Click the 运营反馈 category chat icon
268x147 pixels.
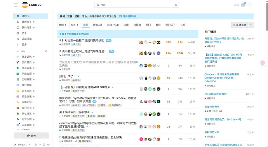17,119
